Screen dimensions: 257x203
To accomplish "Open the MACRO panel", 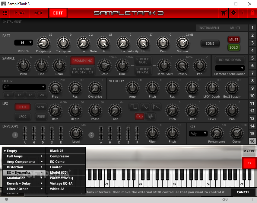I will coord(249,151).
